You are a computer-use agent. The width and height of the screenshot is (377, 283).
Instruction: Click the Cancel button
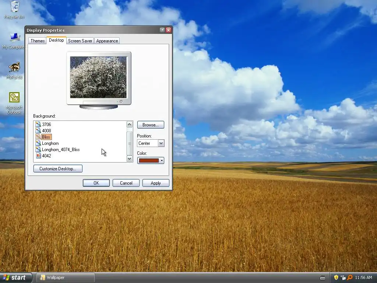pyautogui.click(x=126, y=183)
